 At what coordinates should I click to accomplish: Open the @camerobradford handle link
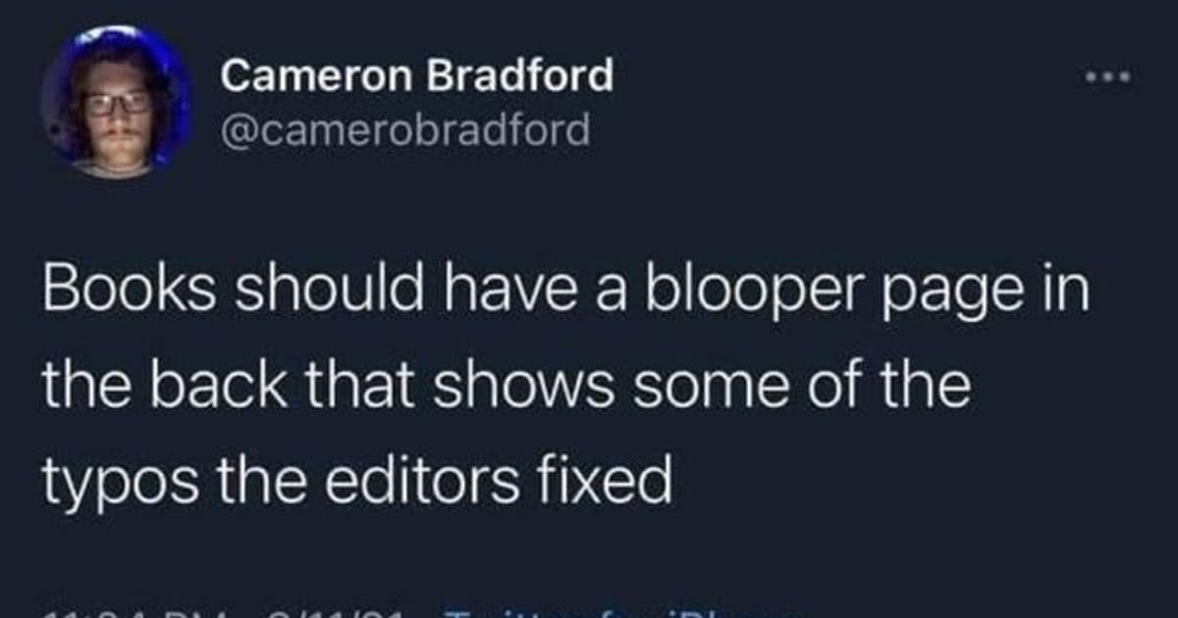point(406,129)
